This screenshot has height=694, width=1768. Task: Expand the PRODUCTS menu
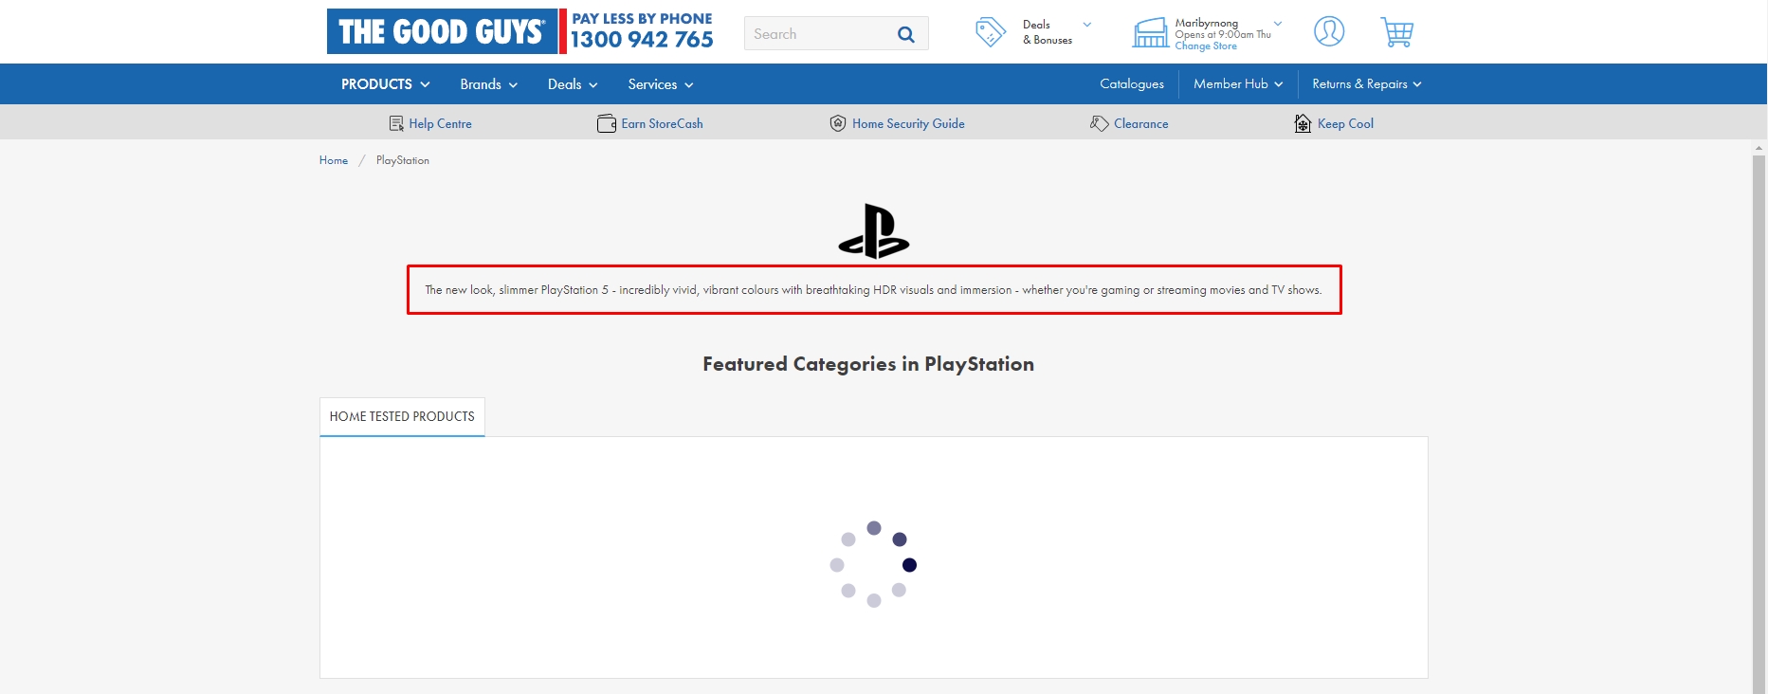click(x=386, y=84)
